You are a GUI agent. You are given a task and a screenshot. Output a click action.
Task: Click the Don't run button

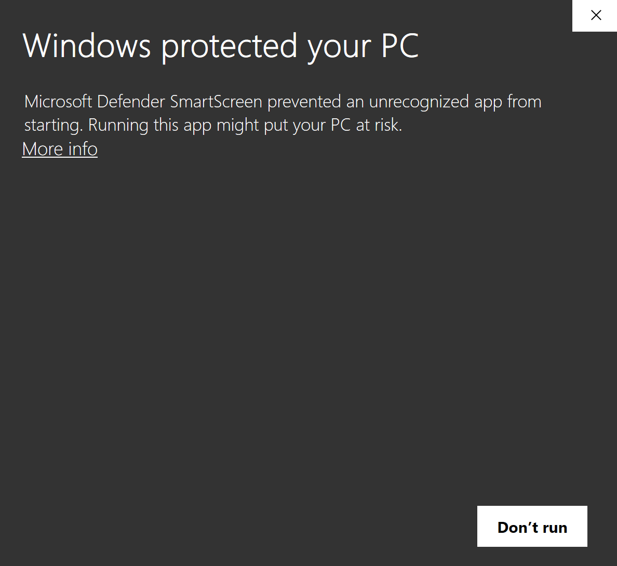coord(532,527)
